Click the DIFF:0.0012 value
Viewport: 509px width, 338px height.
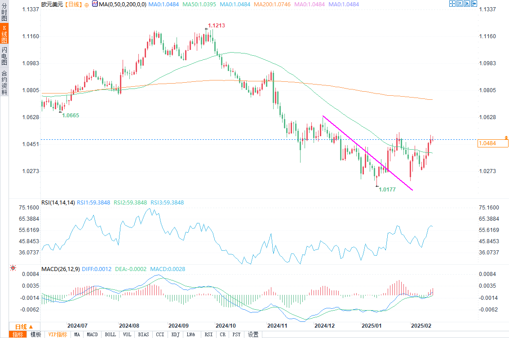[x=97, y=269]
